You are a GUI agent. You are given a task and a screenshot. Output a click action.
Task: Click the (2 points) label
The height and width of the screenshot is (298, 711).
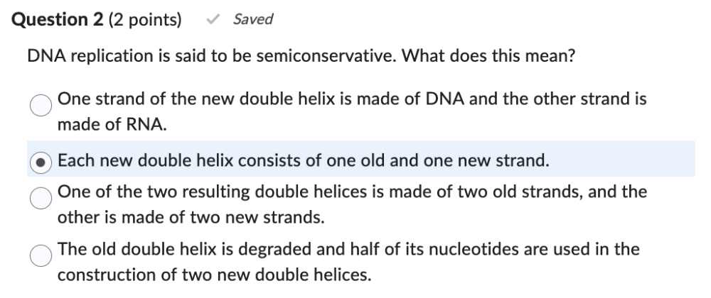[x=145, y=20]
